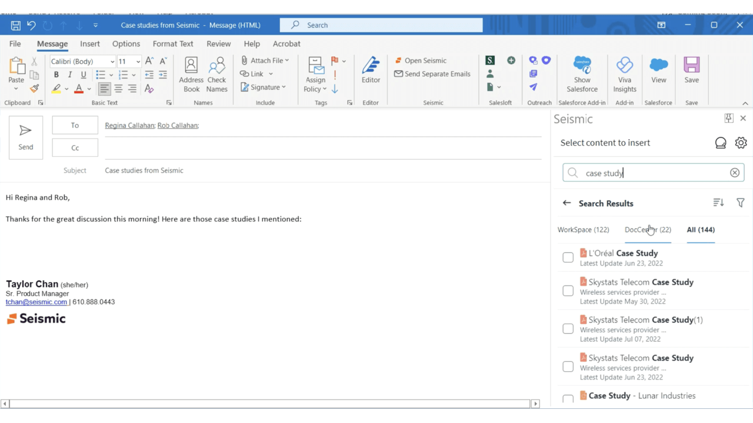753x423 pixels.
Task: Open the Follow Up flag dropdown
Action: (344, 61)
